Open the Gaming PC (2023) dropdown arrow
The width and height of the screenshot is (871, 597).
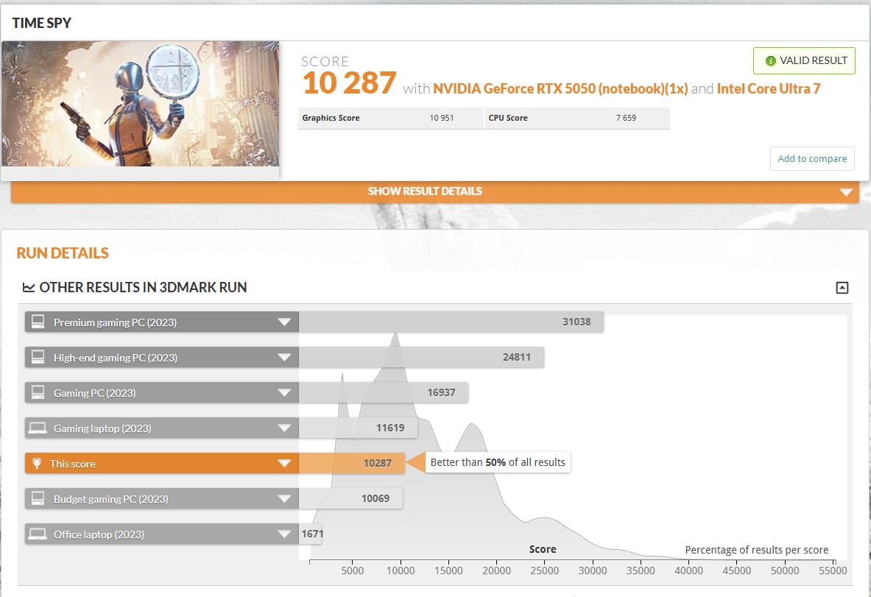click(284, 393)
